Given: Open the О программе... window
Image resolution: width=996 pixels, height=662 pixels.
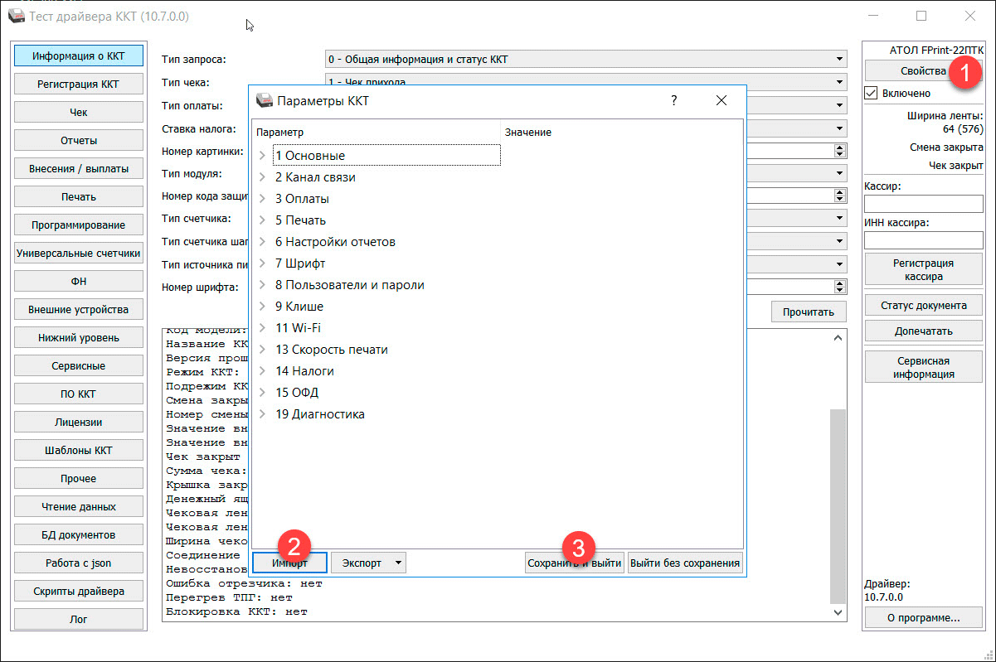Looking at the screenshot, I should 923,617.
